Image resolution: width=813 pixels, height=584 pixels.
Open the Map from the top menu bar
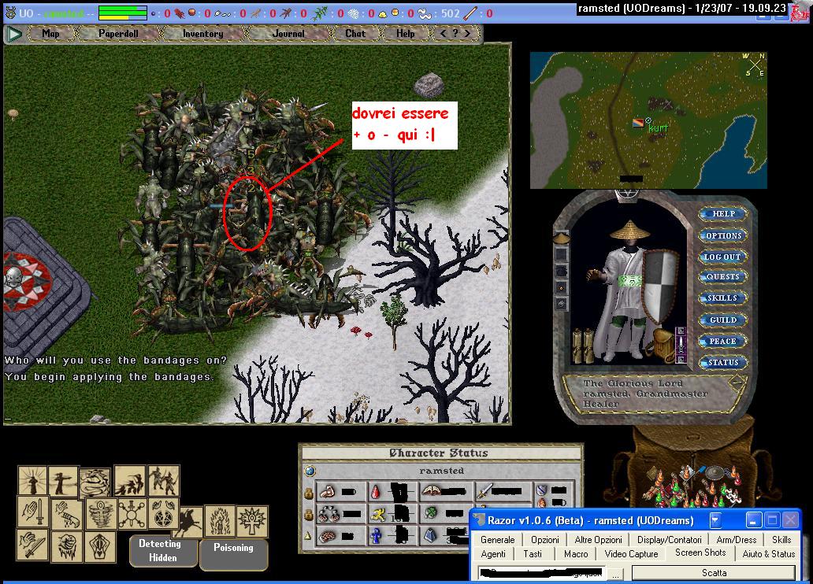(51, 34)
